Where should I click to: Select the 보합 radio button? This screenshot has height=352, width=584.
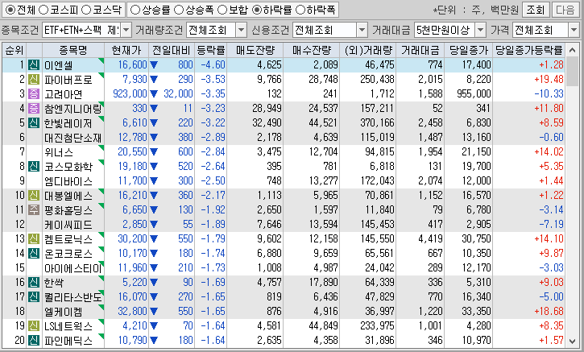222,10
